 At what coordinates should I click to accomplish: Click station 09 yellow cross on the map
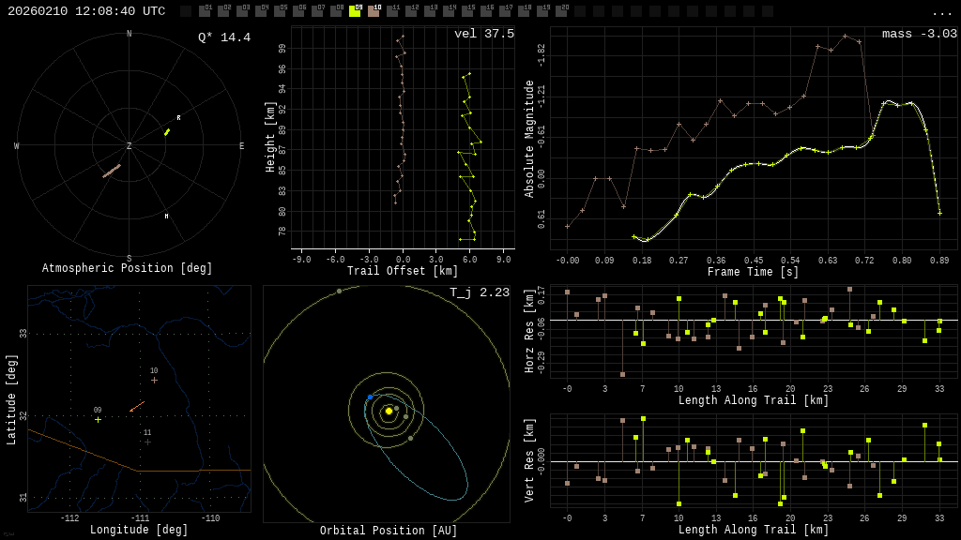click(x=98, y=419)
